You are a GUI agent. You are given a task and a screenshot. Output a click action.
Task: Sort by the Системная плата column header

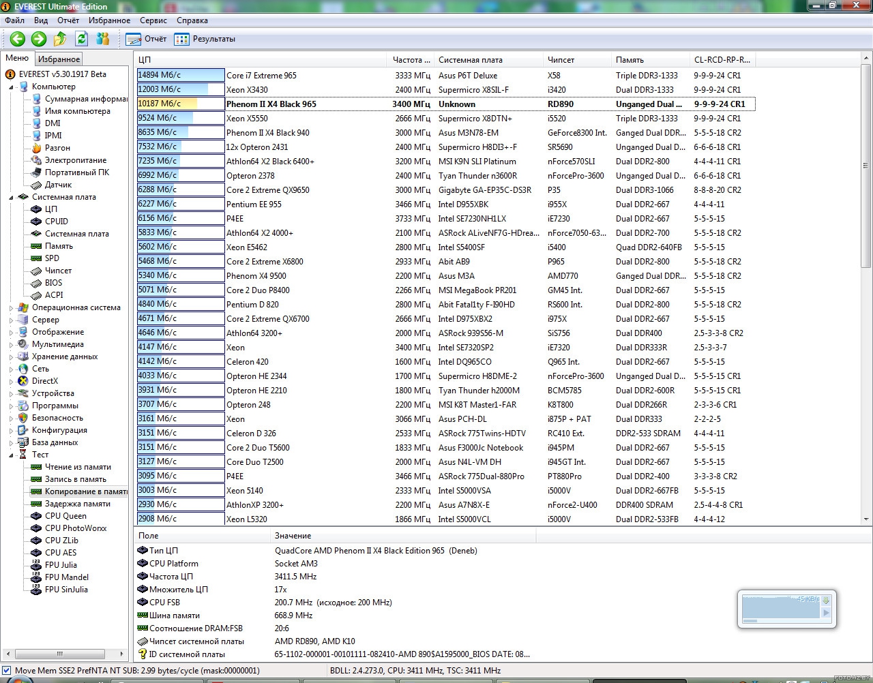click(488, 60)
